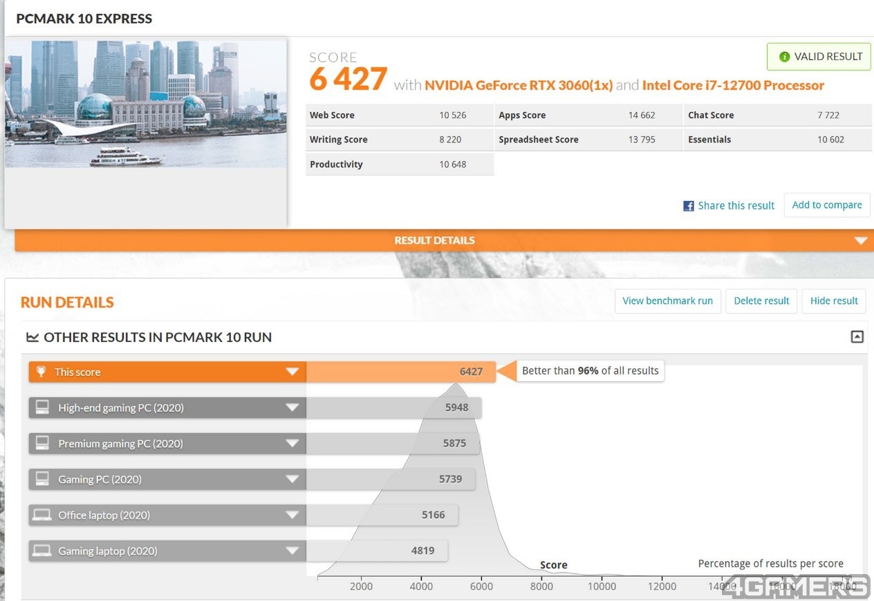Click the 5166 Office laptop bar
The height and width of the screenshot is (601, 874).
coord(382,515)
